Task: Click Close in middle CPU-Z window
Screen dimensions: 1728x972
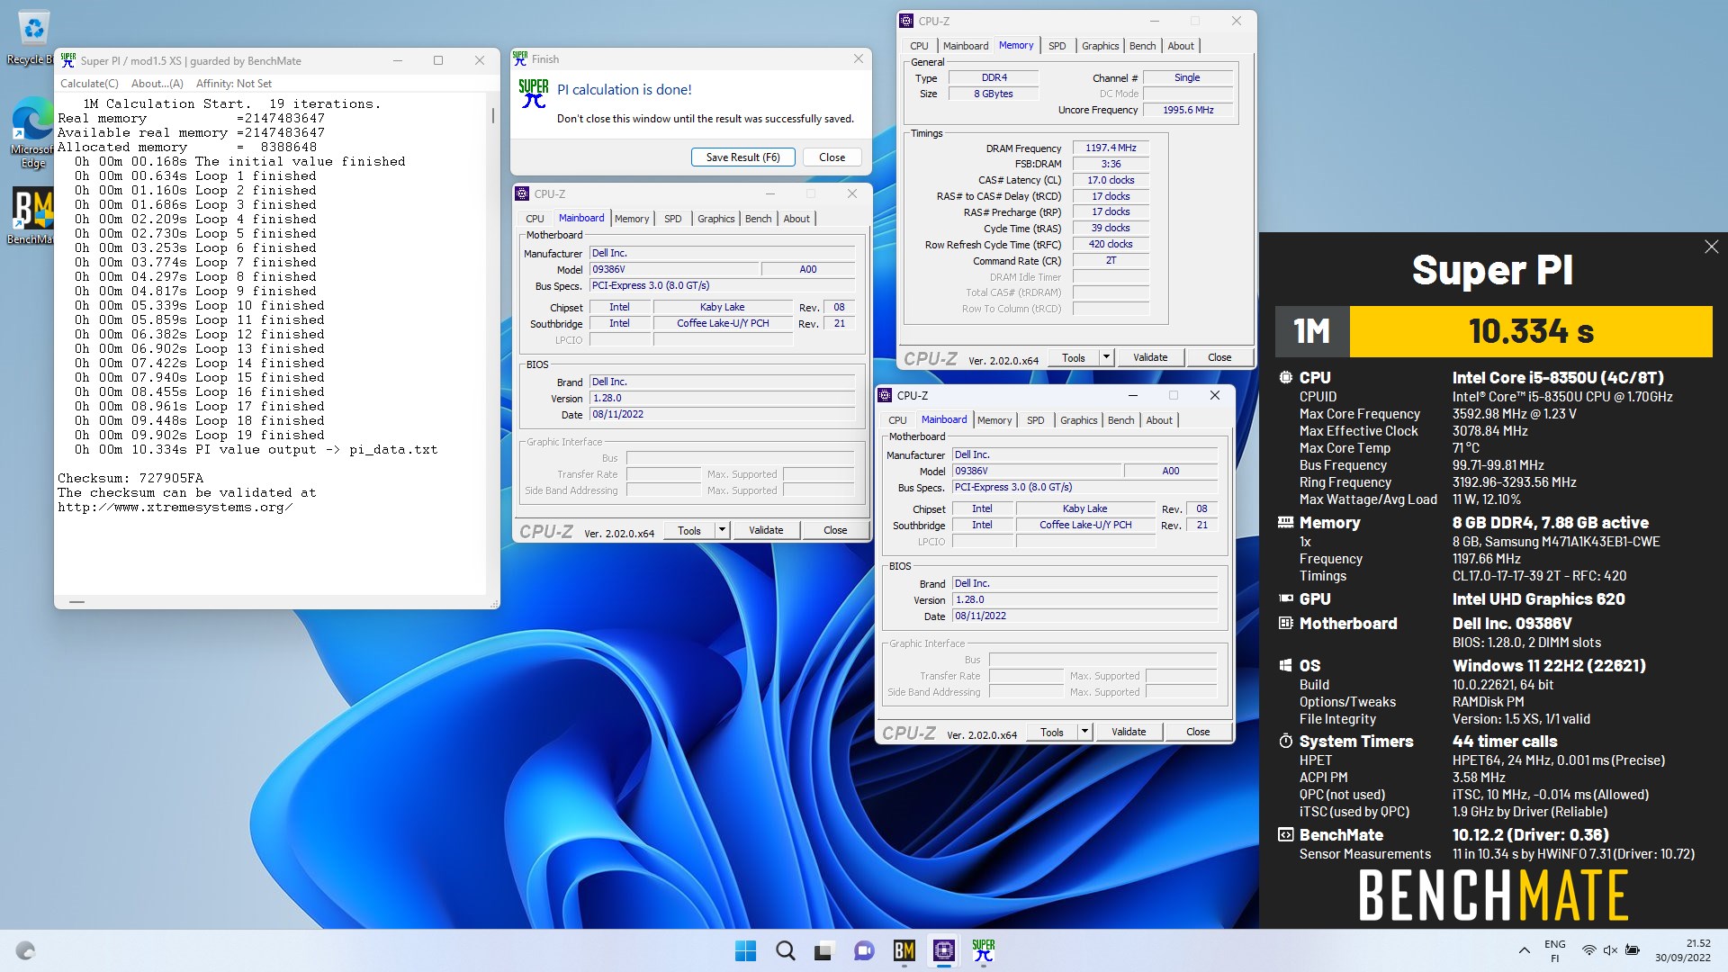Action: click(835, 531)
